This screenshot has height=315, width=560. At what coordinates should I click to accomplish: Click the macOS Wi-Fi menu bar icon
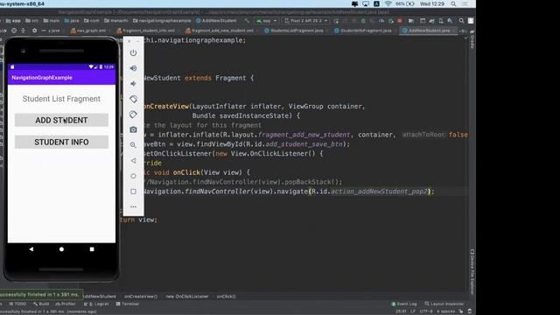388,3
